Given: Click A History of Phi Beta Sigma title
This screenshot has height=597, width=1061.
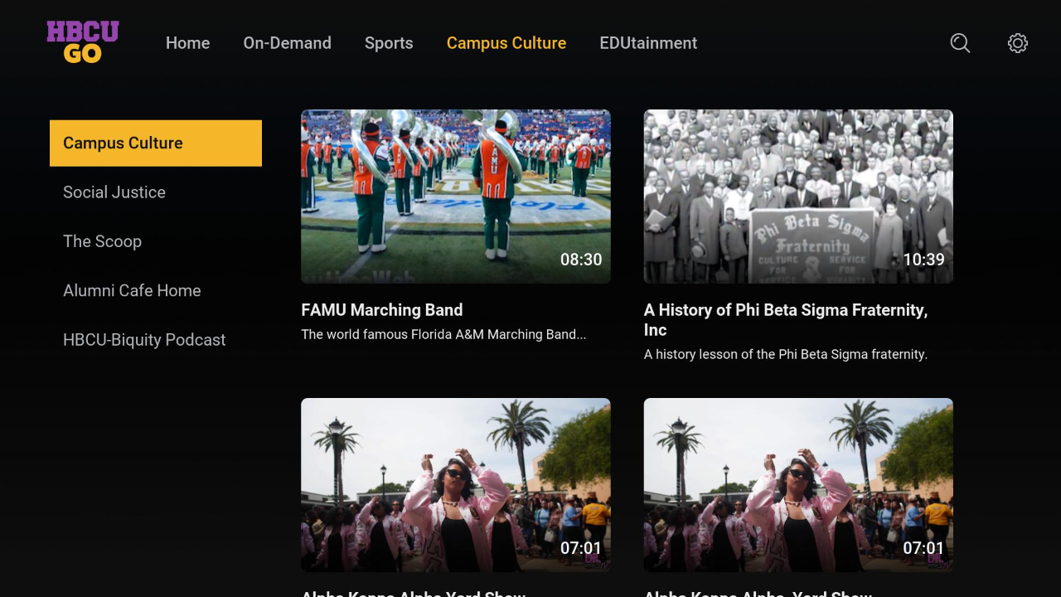Looking at the screenshot, I should [786, 320].
